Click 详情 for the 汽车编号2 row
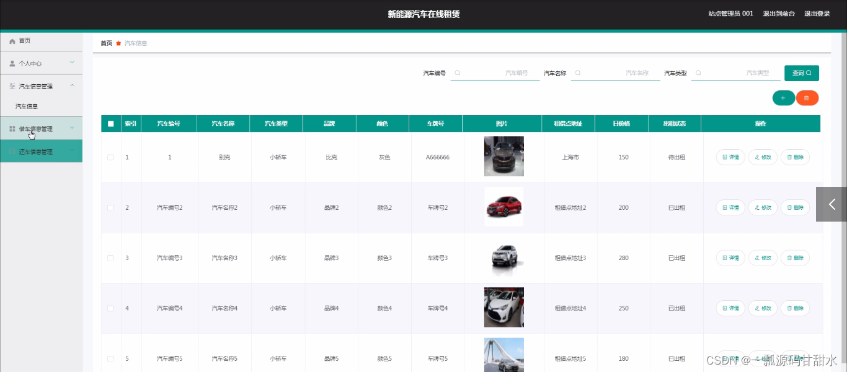Viewport: 847px width, 372px height. coord(730,207)
